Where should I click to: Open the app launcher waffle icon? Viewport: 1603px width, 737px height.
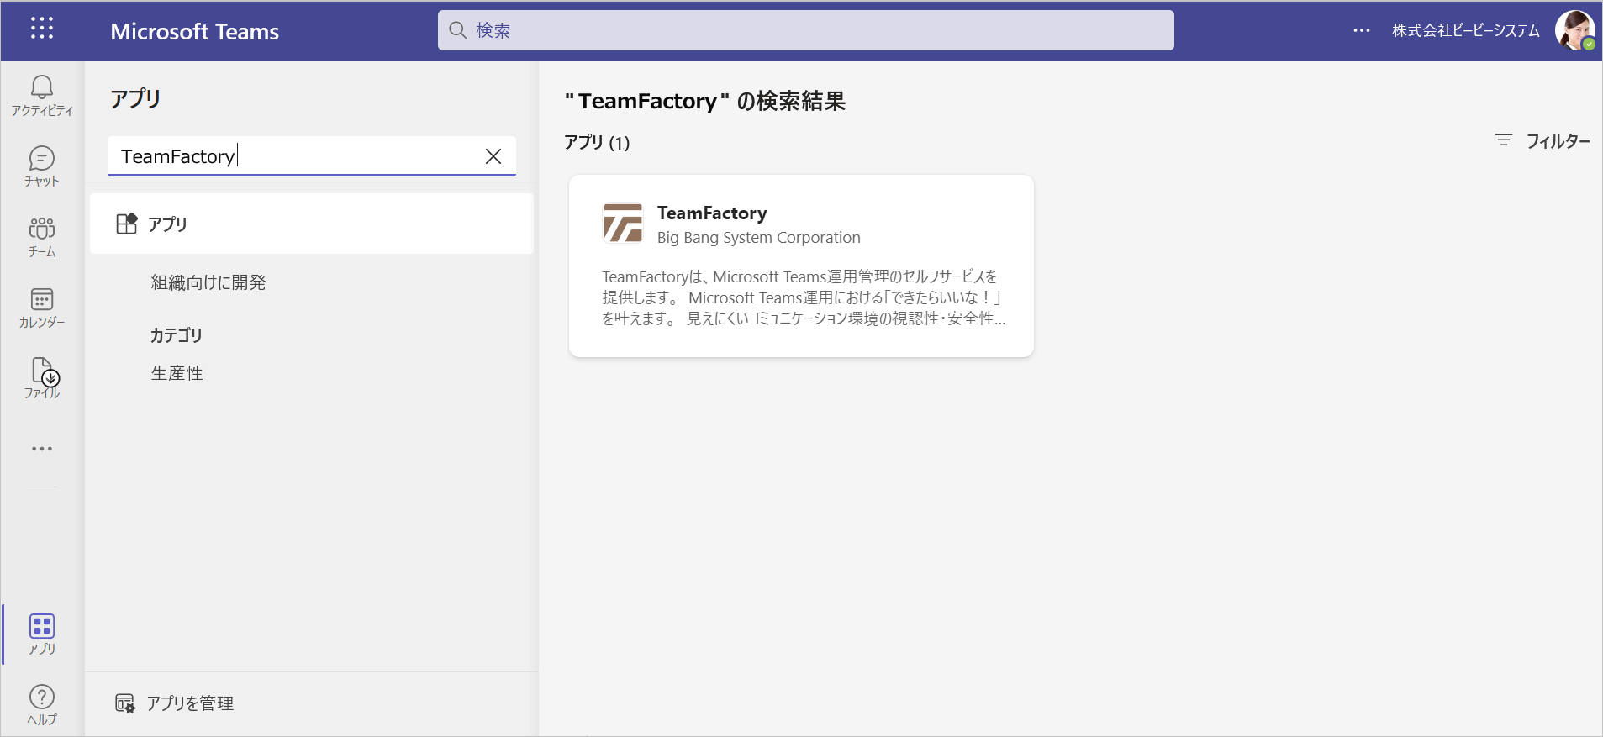click(x=42, y=29)
